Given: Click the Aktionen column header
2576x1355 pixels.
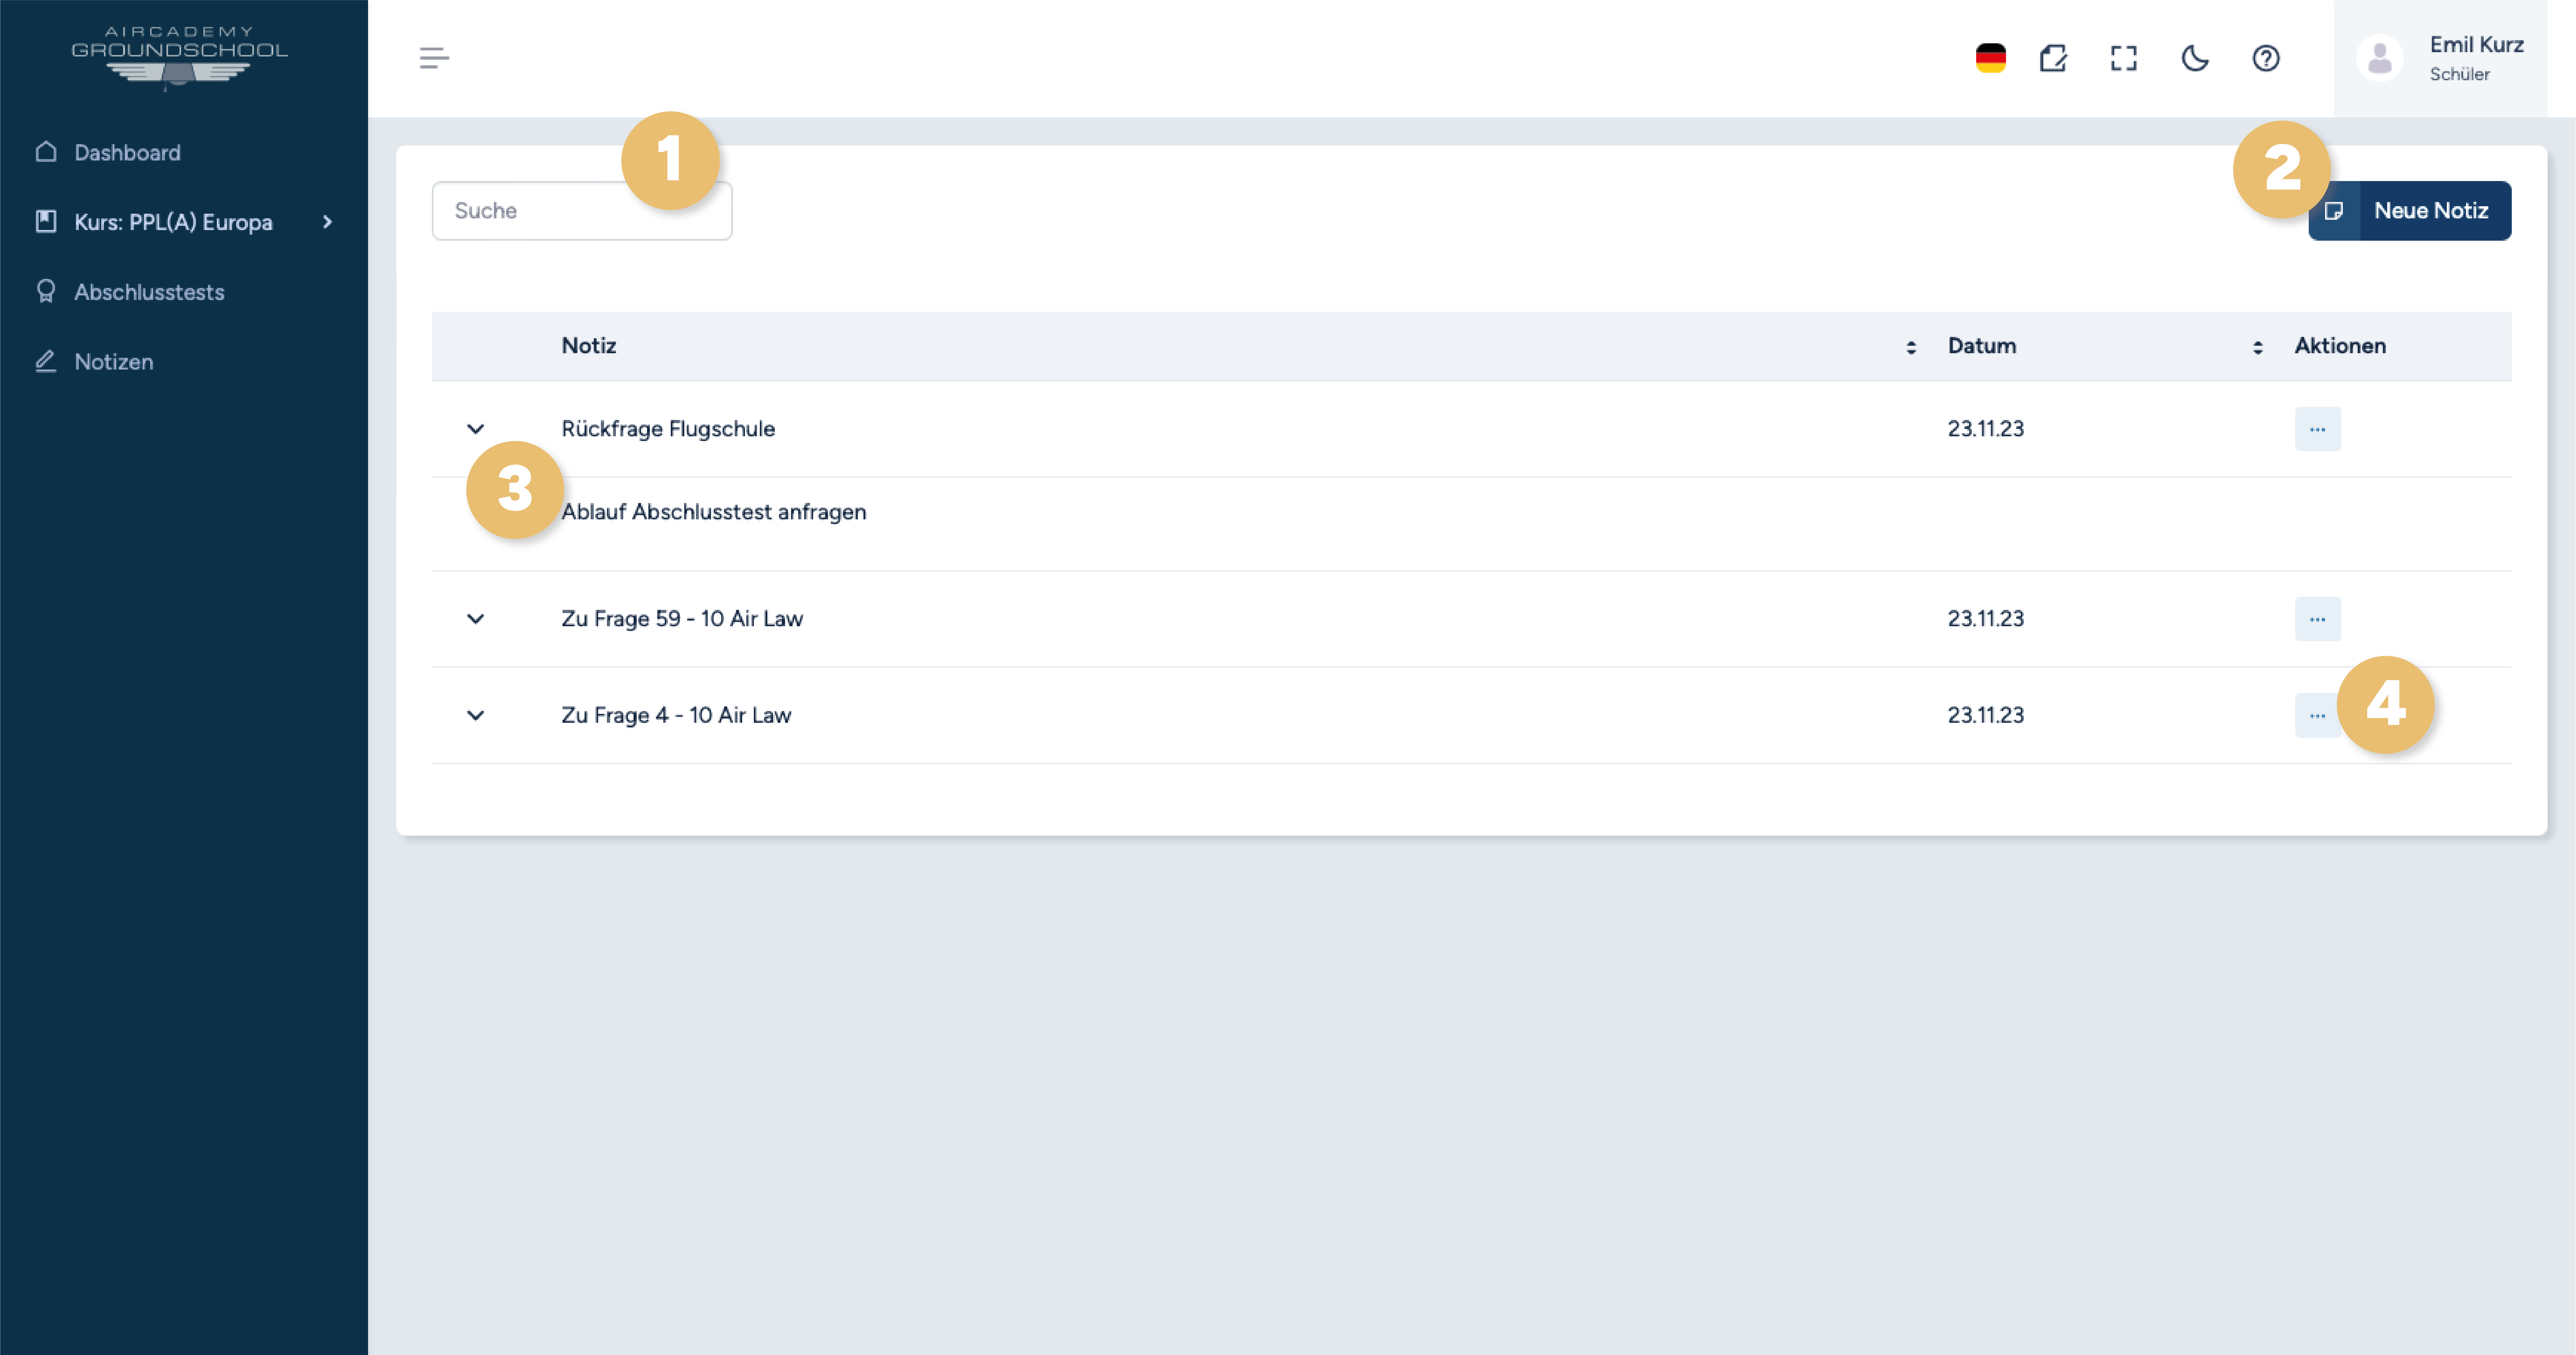Looking at the screenshot, I should tap(2340, 346).
